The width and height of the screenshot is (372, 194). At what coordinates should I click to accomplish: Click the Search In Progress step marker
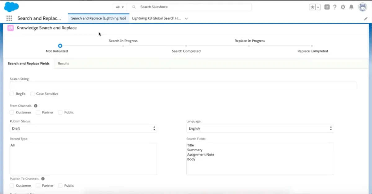click(x=123, y=46)
